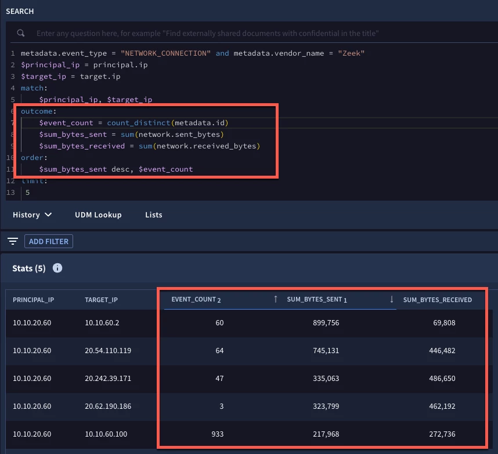The width and height of the screenshot is (498, 454).
Task: Select target IP 10.10.60.2 cell
Action: click(x=102, y=322)
